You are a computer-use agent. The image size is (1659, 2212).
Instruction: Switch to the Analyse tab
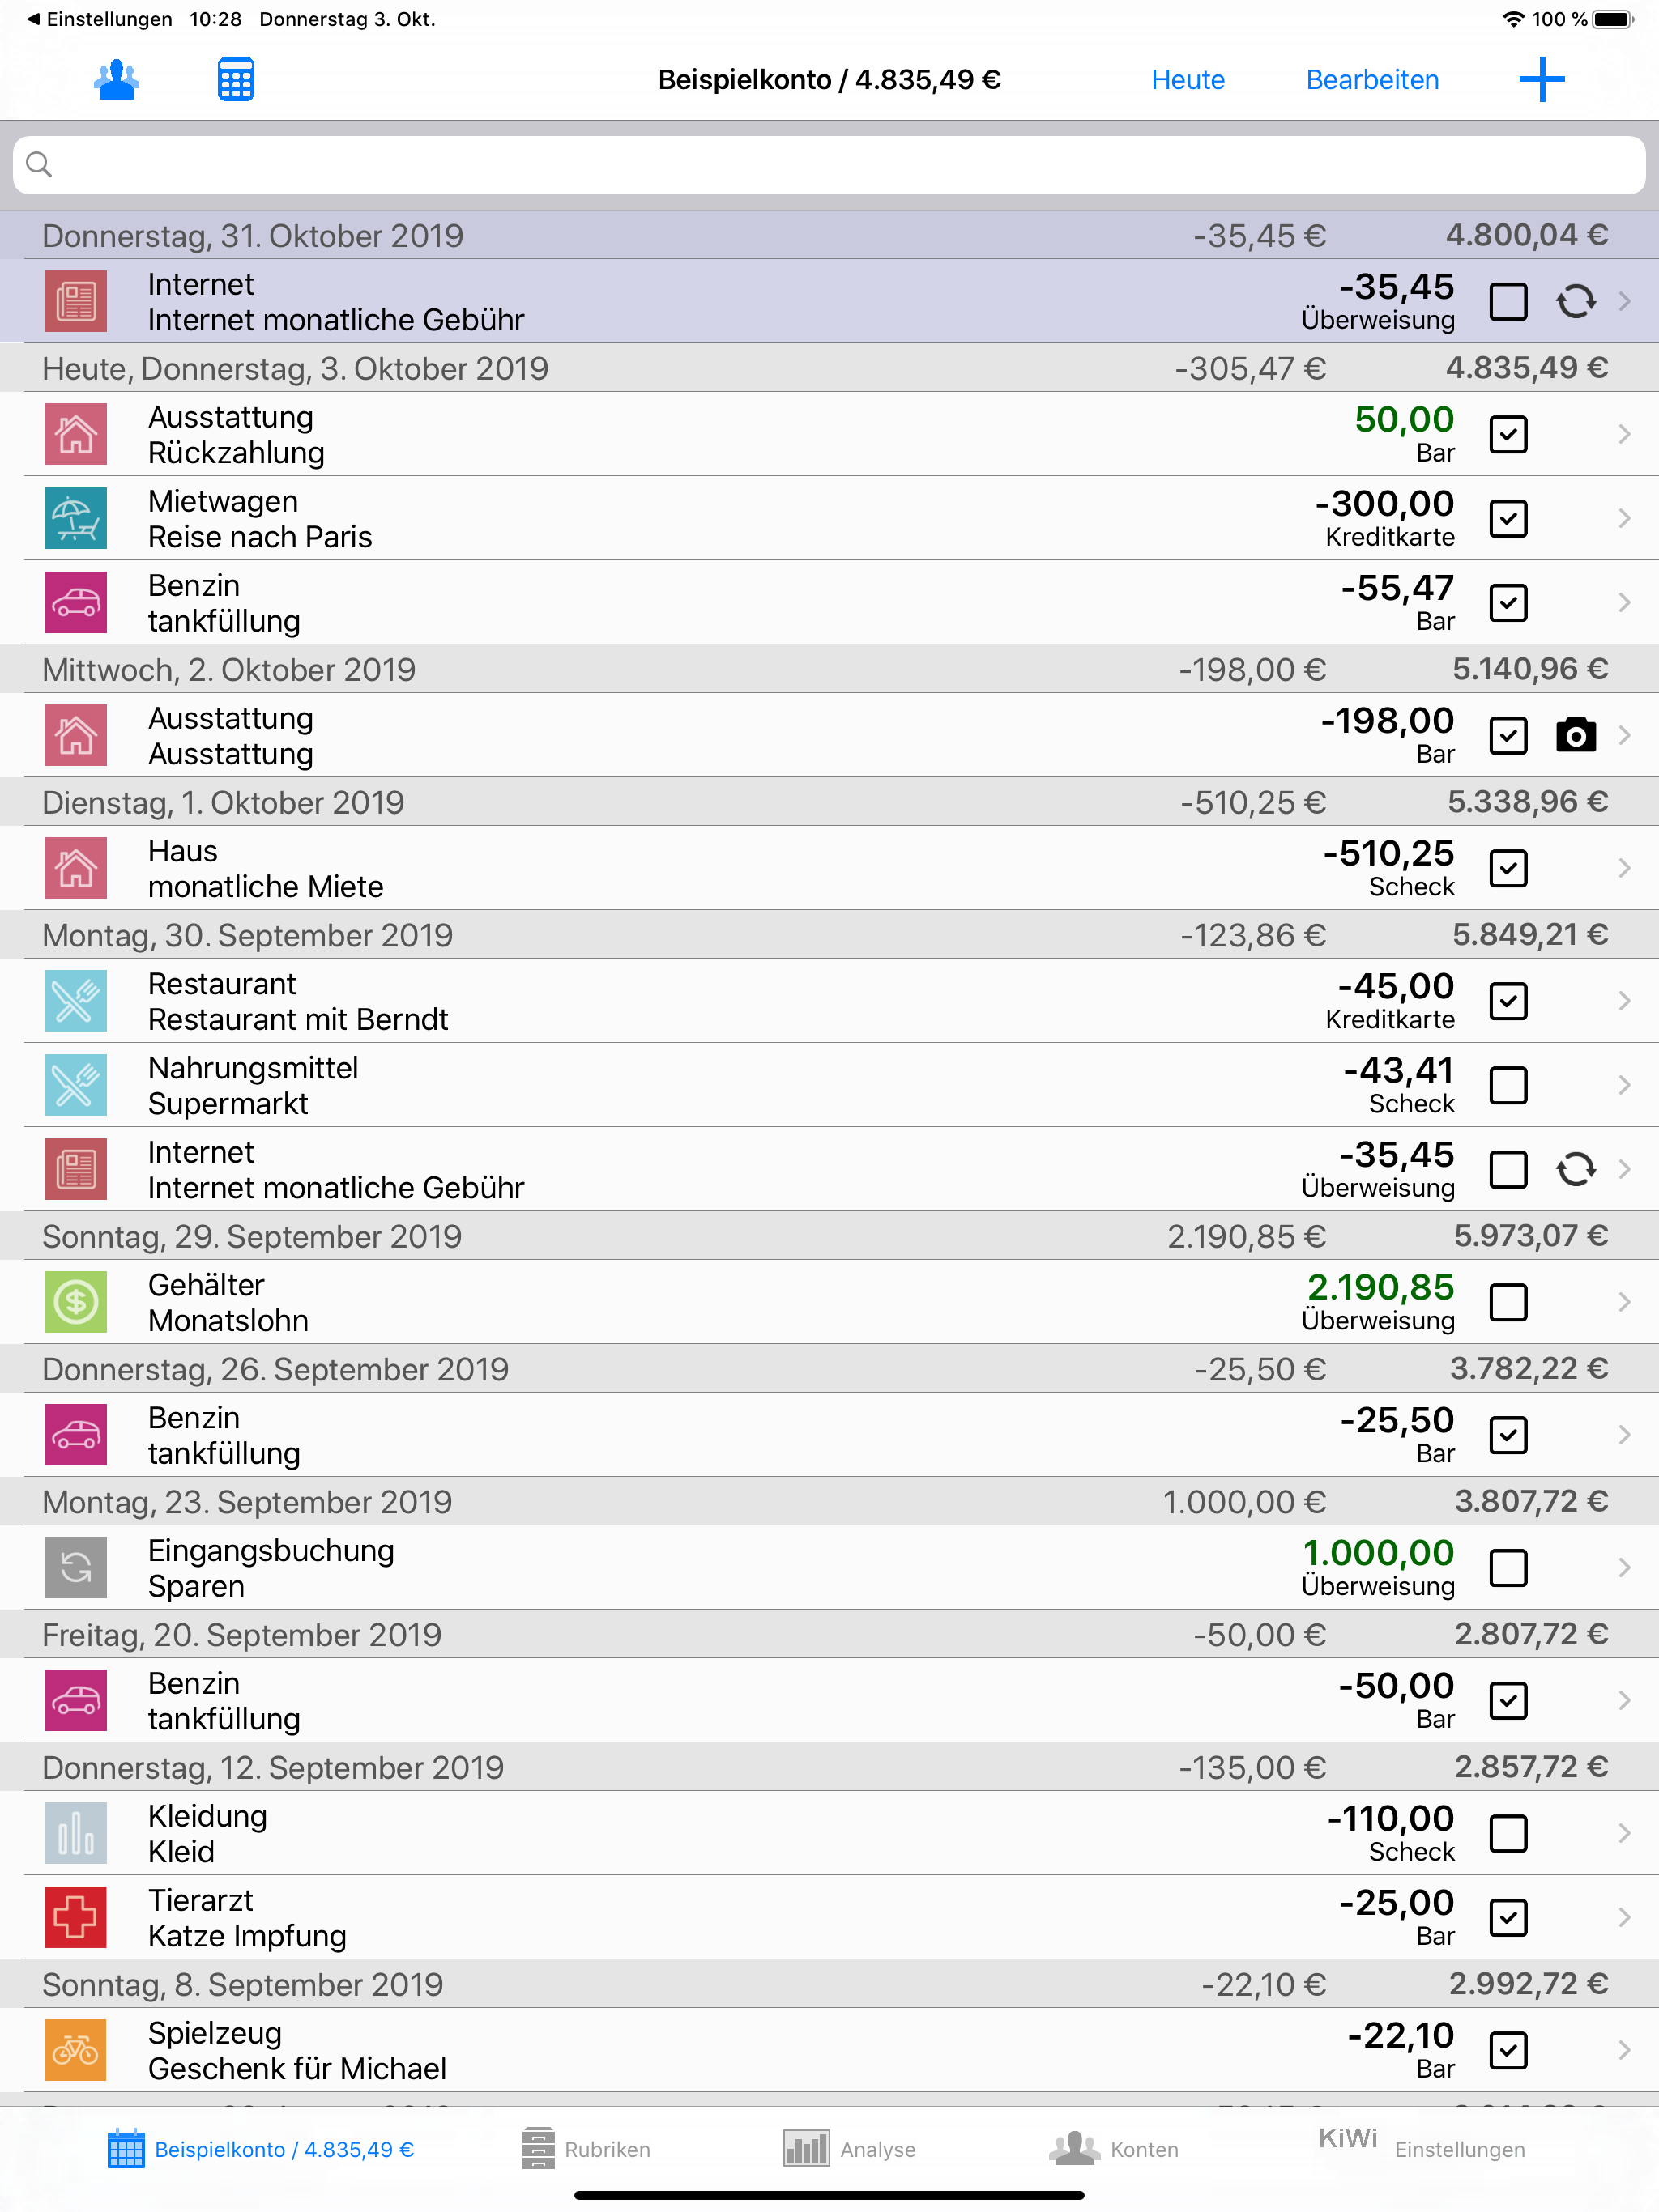850,2148
